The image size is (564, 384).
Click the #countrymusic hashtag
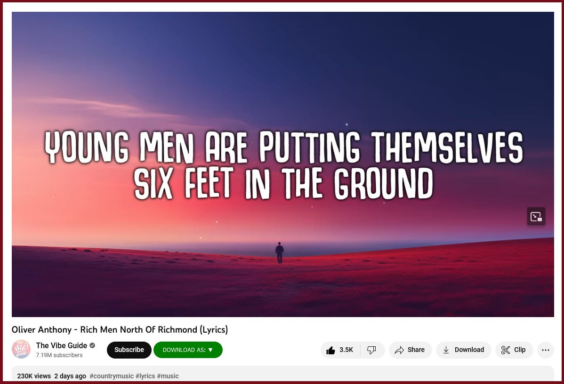point(112,376)
